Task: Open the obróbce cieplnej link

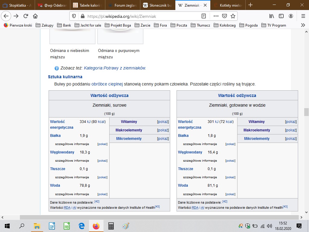Action: coord(107,84)
